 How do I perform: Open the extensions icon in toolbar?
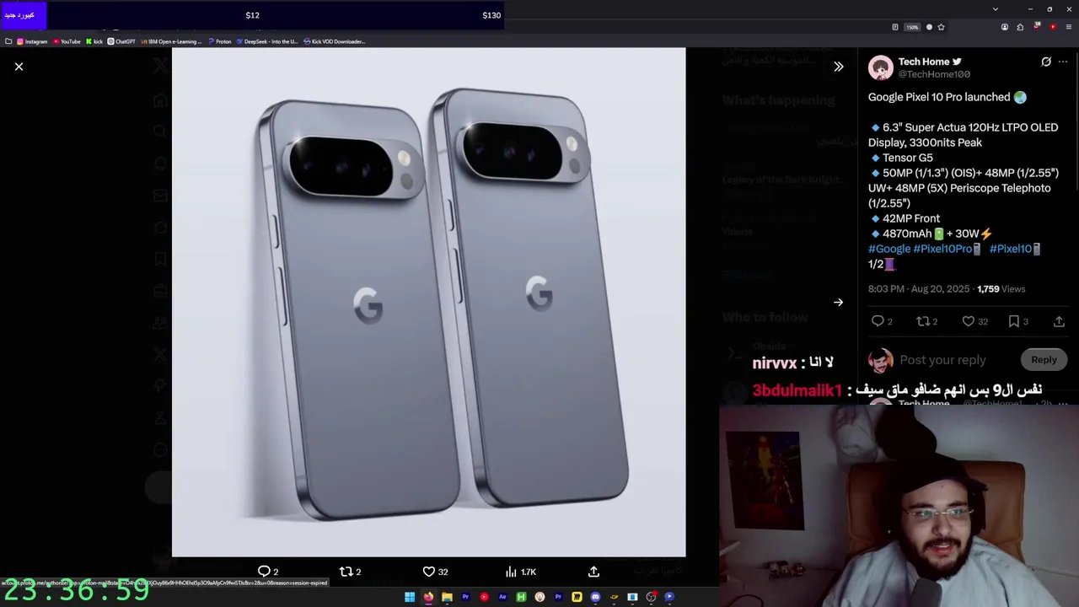(x=1020, y=27)
